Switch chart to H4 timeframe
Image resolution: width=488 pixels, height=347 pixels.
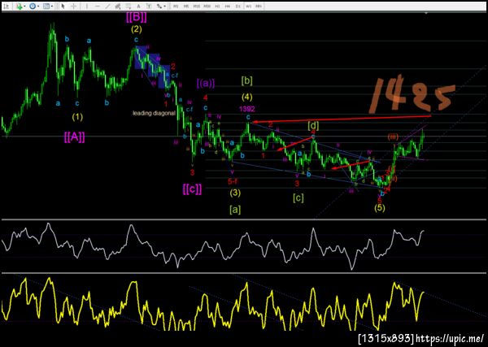(228, 7)
